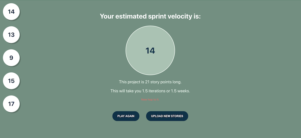Play again with the same stories
This screenshot has height=138, width=301.
click(x=126, y=116)
